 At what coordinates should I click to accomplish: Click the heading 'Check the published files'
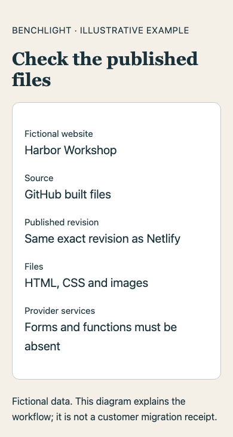point(105,69)
